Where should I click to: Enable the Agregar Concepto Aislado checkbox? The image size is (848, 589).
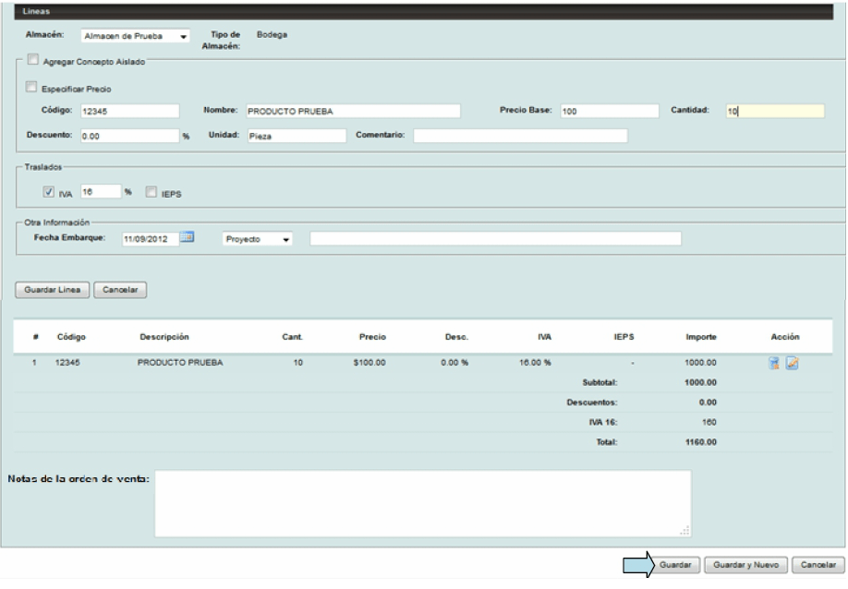pyautogui.click(x=34, y=61)
